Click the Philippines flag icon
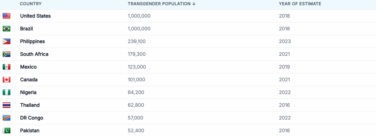This screenshot has width=376, height=136. tap(7, 41)
